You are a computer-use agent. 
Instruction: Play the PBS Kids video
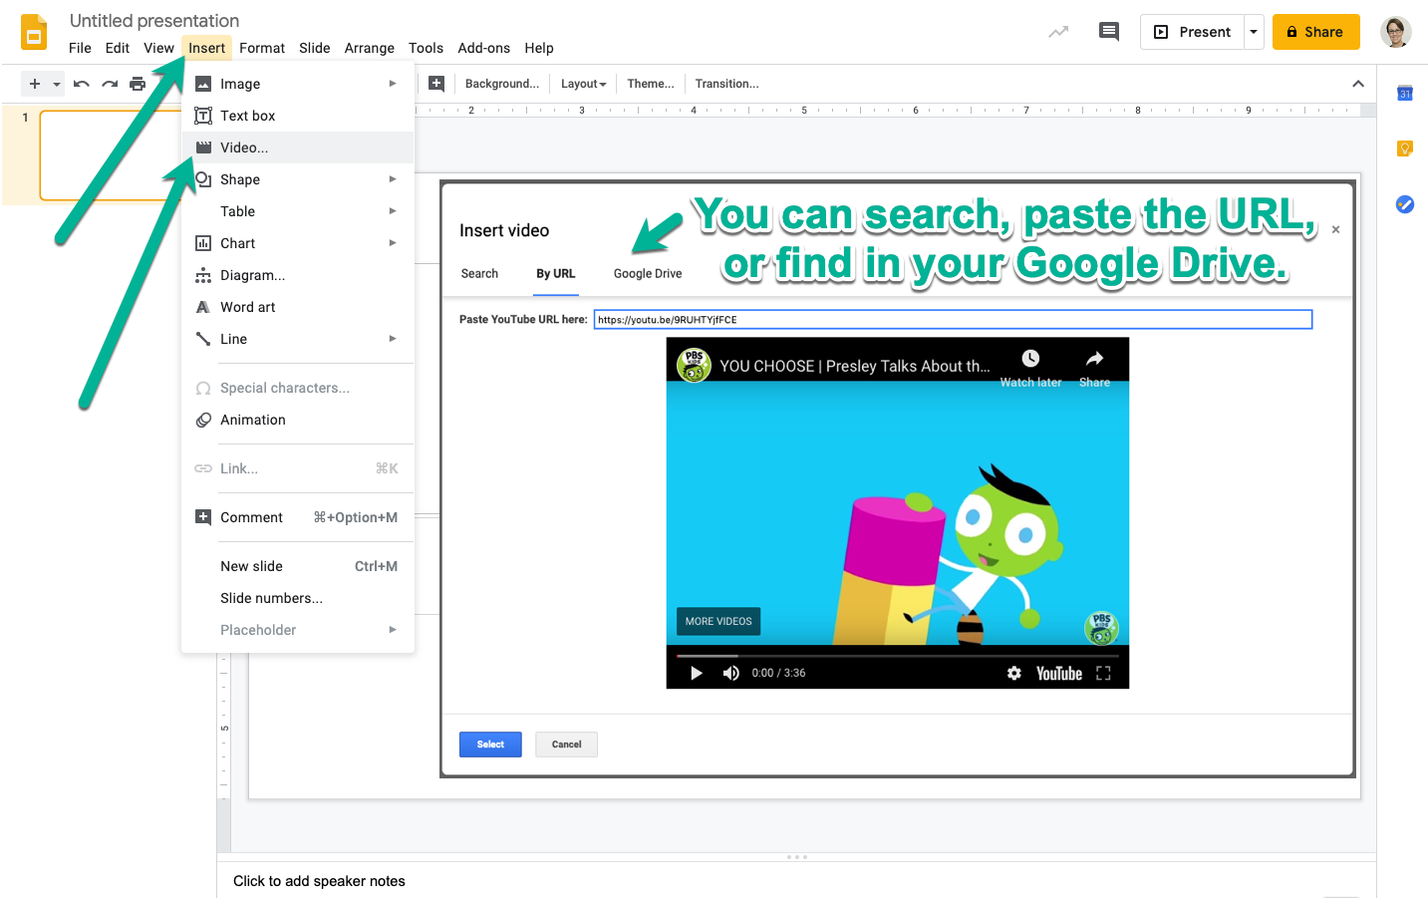pyautogui.click(x=696, y=673)
